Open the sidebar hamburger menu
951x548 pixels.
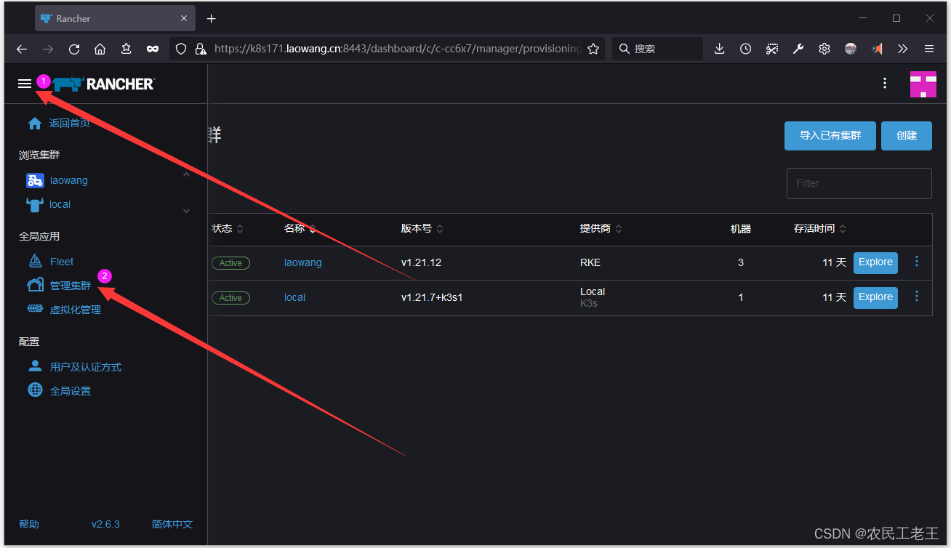[24, 83]
